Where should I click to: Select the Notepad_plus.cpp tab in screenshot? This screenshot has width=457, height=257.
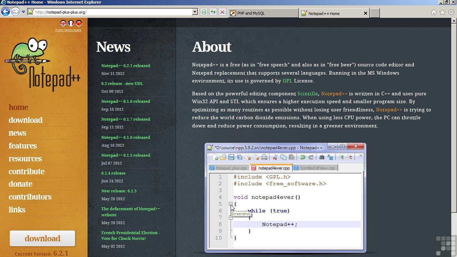tap(228, 168)
